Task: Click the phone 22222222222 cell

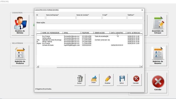Action: click(x=87, y=45)
